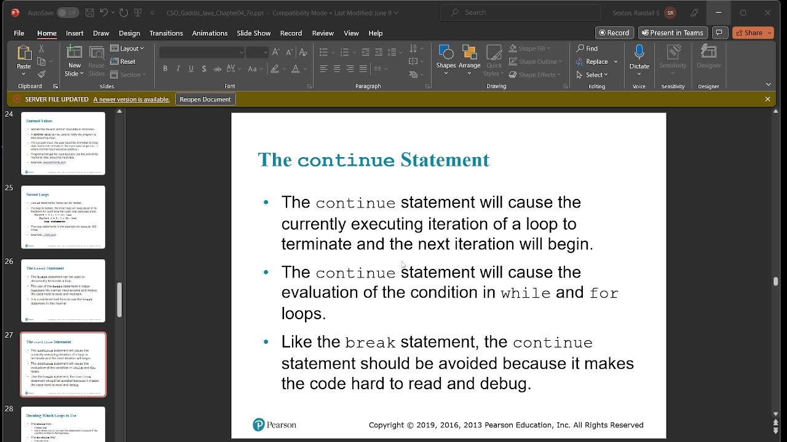Click Find magnifier in Editing group

[x=587, y=48]
